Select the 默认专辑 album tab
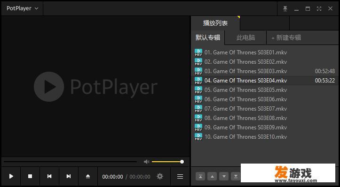Image resolution: width=340 pixels, height=187 pixels. (208, 37)
